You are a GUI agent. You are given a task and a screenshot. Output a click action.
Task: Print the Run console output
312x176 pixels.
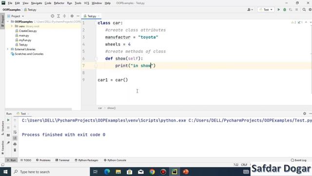pyautogui.click(x=15, y=144)
